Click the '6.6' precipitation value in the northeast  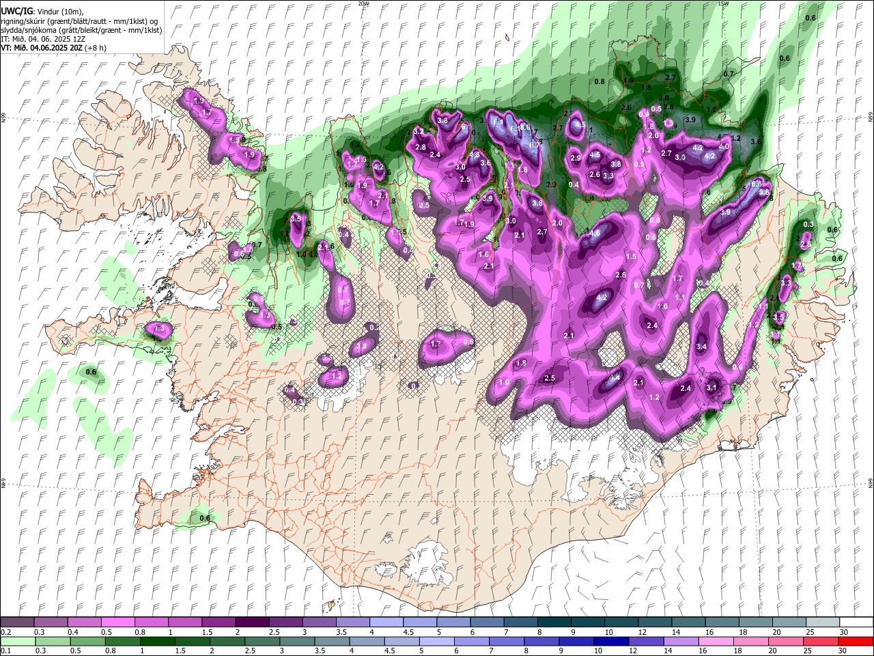point(757,184)
